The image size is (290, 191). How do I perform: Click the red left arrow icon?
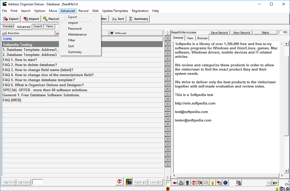(175, 183)
